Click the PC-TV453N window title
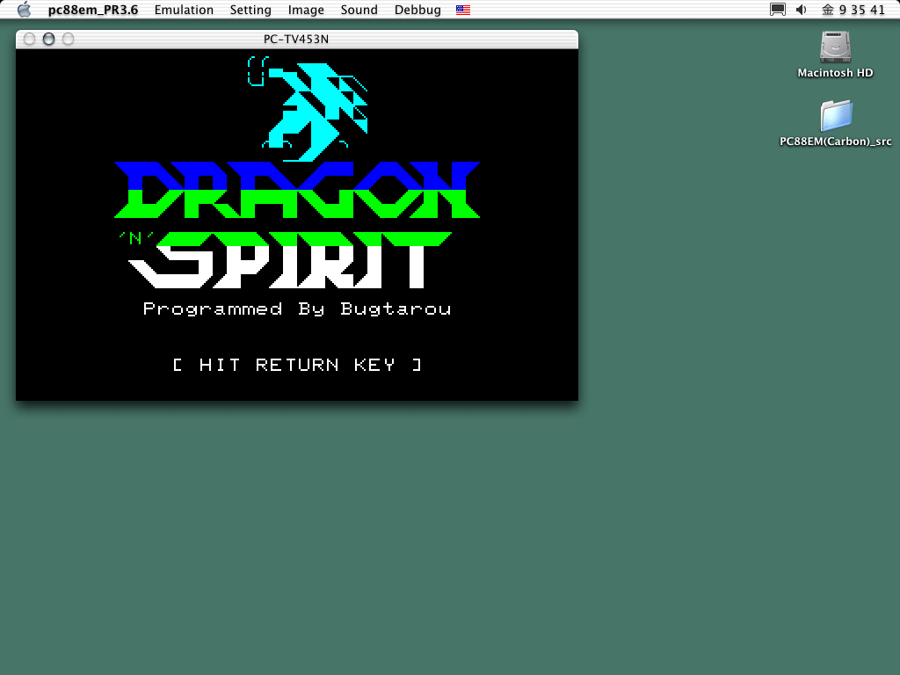This screenshot has width=900, height=675. 296,39
